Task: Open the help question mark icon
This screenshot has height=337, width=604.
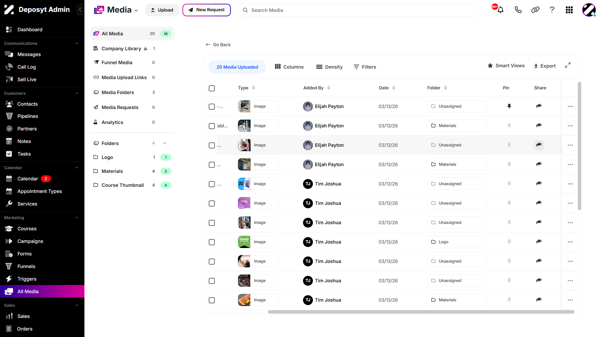Action: [552, 10]
